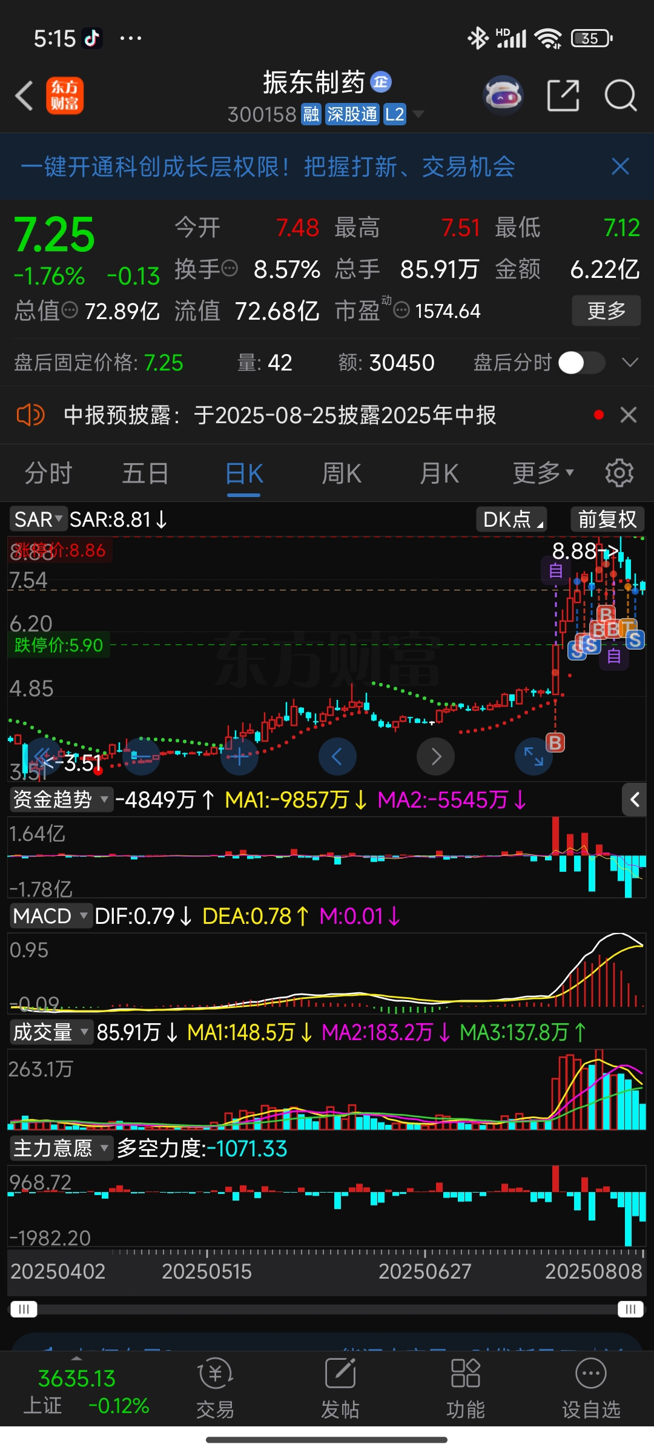Image resolution: width=654 pixels, height=1453 pixels.
Task: Tap the speaker announcement icon
Action: point(30,415)
